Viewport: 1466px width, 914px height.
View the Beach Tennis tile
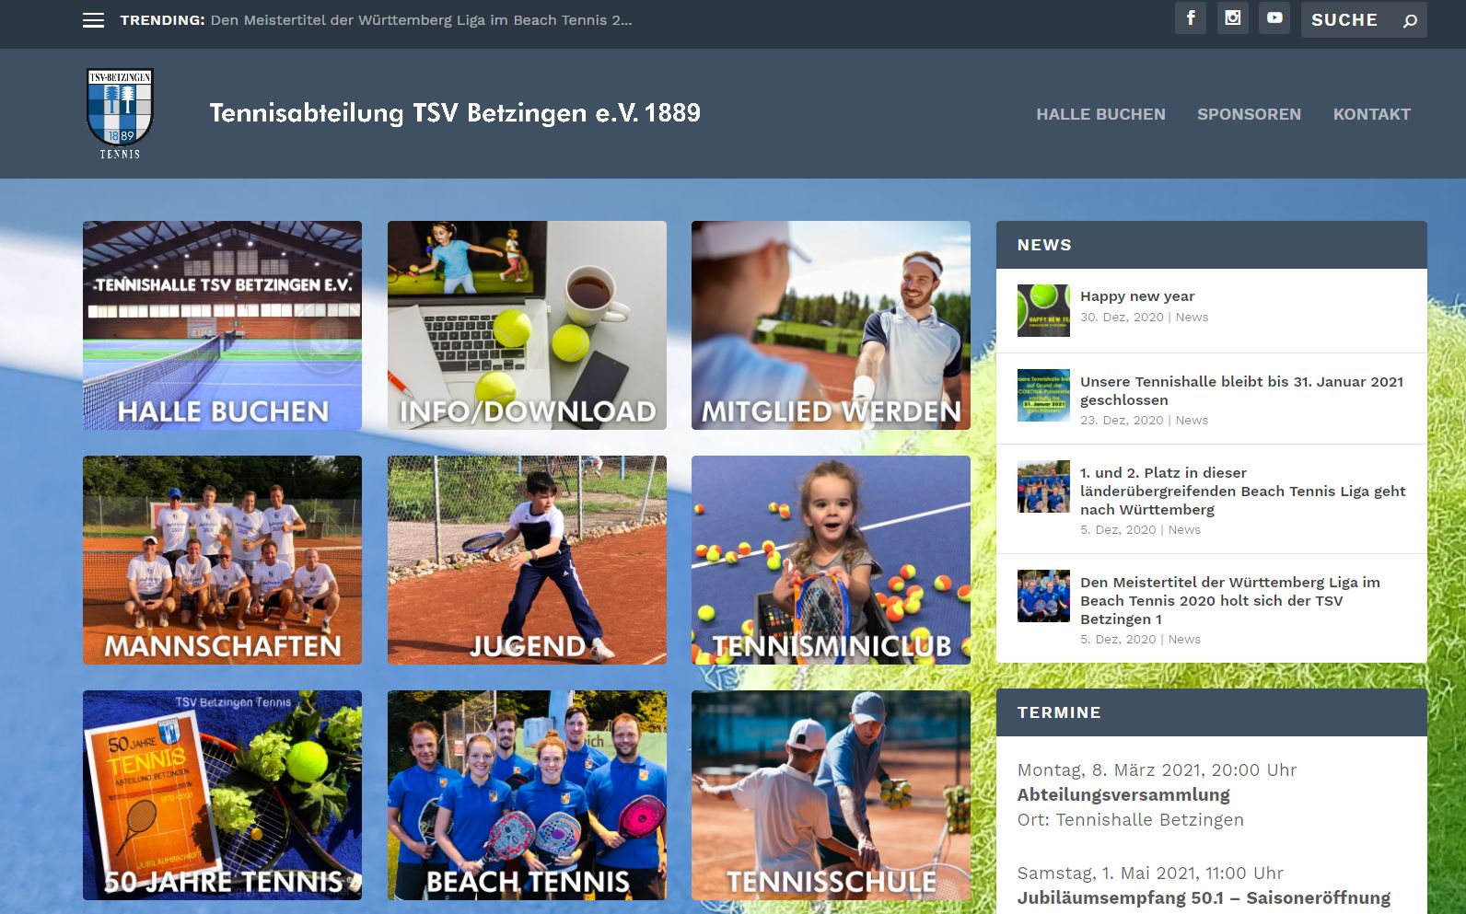[527, 795]
